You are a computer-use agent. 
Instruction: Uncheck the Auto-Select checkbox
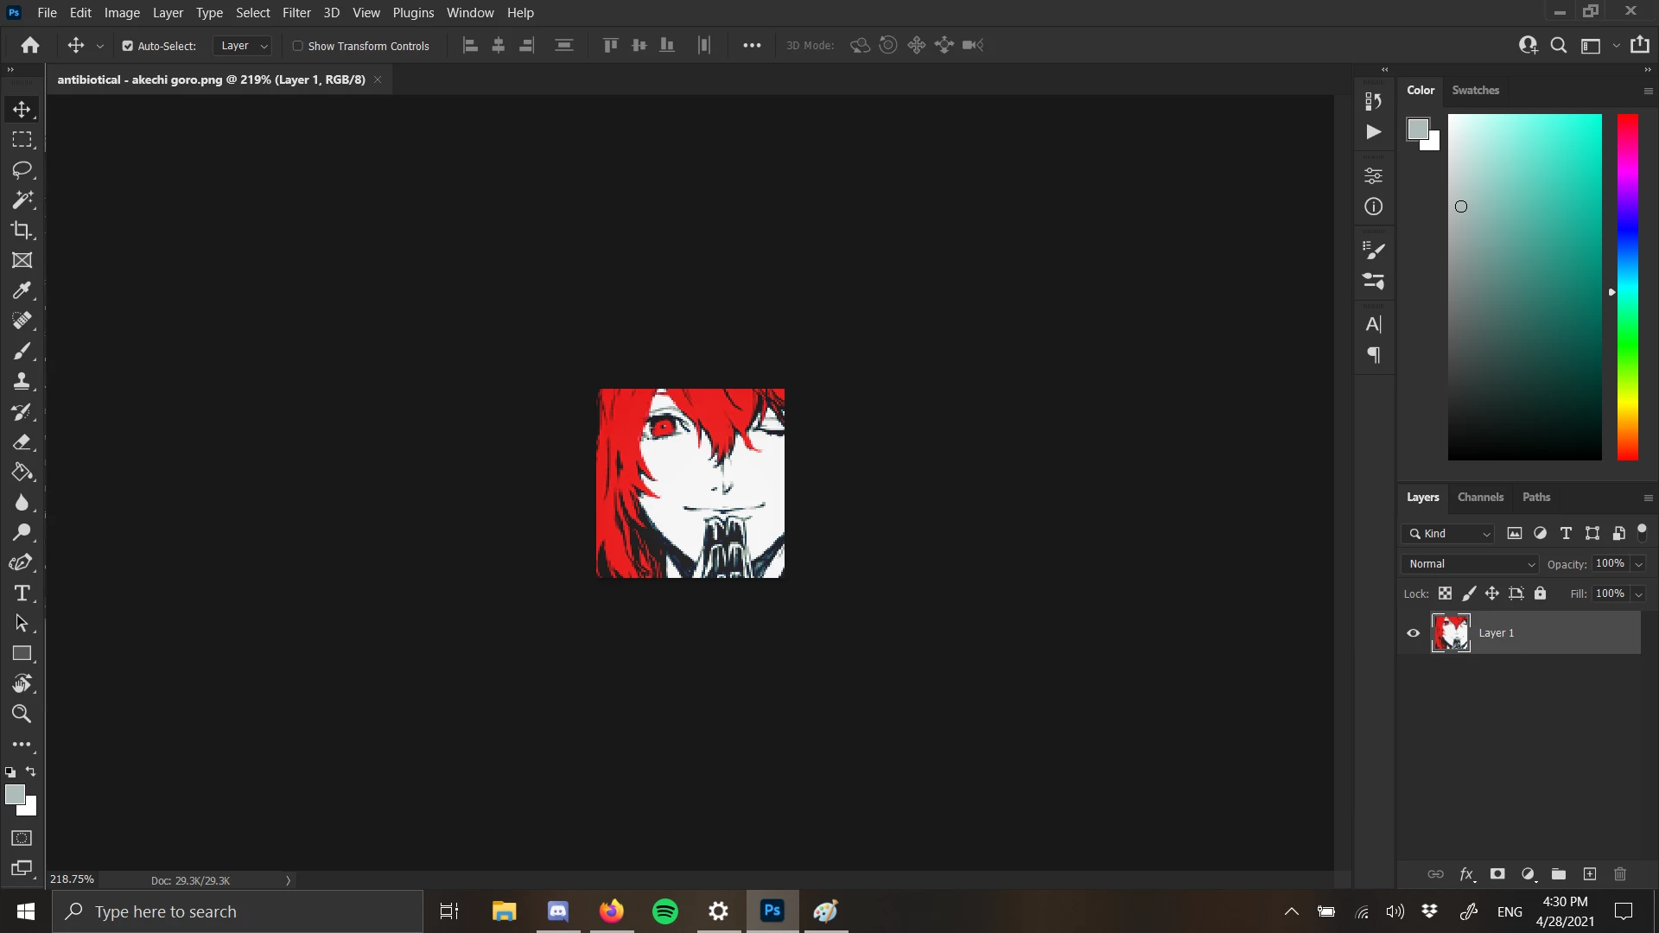tap(128, 46)
